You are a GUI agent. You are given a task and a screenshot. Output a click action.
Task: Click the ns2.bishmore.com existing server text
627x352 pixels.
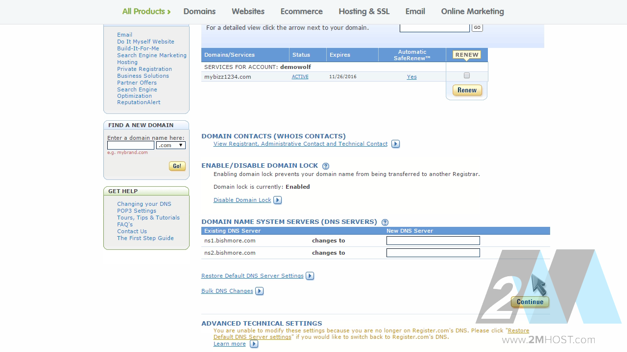(230, 253)
